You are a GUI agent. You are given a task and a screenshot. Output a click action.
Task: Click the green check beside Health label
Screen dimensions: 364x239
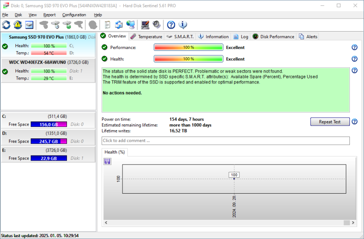click(x=105, y=59)
